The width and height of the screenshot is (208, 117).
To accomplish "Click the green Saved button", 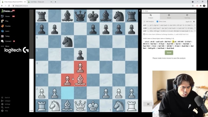I will (169, 53).
